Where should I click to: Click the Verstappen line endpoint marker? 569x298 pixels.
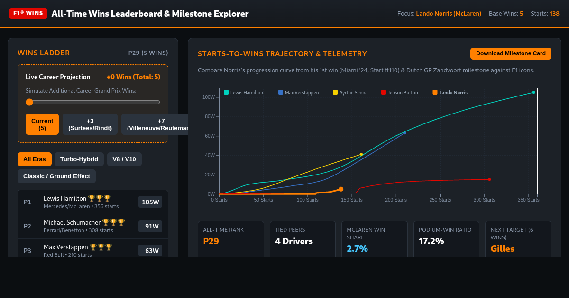[404, 133]
